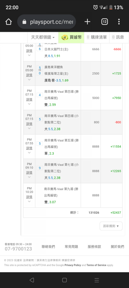Image resolution: width=129 pixels, height=288 pixels.
Task: Click 詳情 link for 09:10 Vaal 第七場
Action: coord(29,173)
